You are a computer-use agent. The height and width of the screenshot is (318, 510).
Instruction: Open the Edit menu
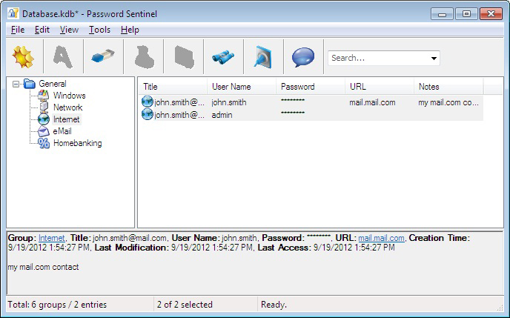click(x=42, y=30)
